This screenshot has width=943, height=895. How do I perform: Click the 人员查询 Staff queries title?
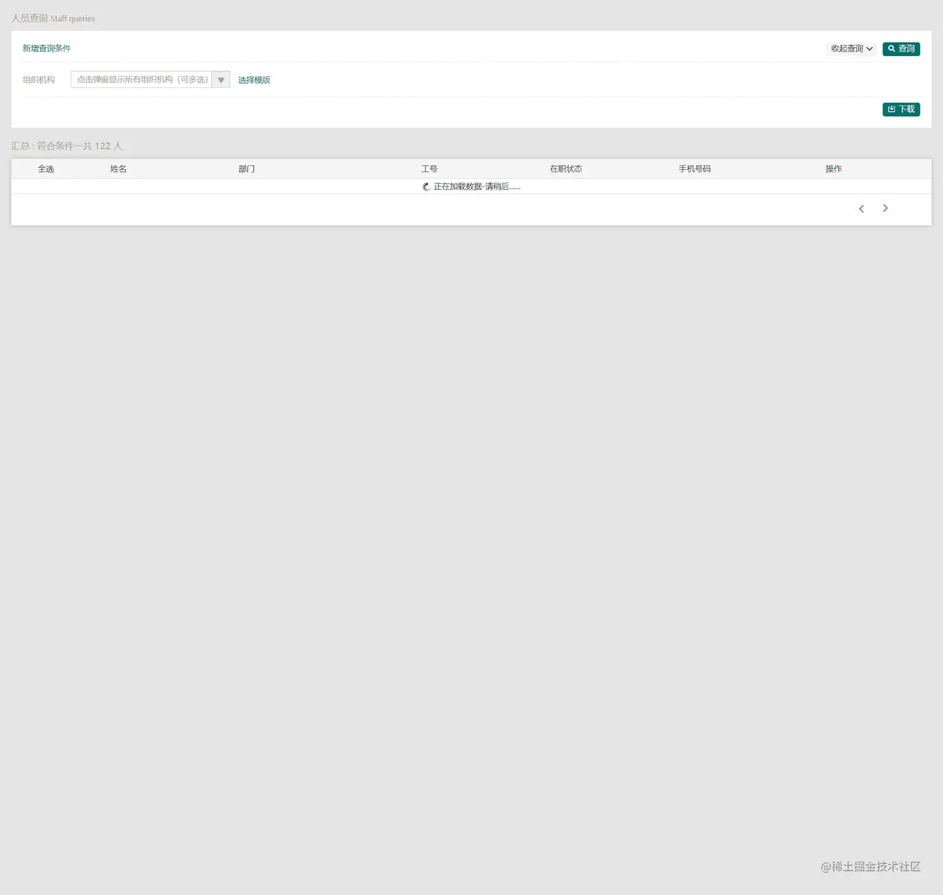[53, 18]
